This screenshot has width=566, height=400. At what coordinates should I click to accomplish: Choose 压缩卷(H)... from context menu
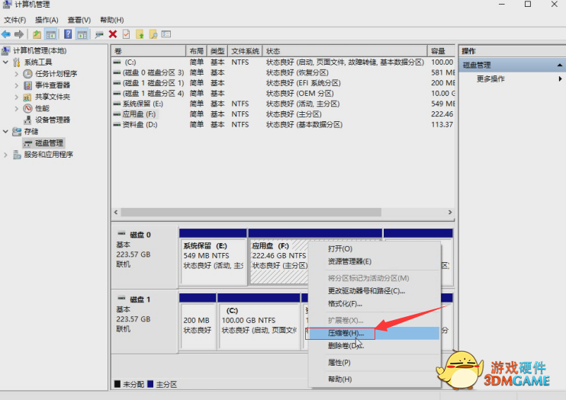[374, 333]
